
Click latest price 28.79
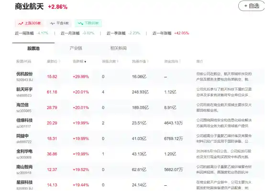click(52, 107)
